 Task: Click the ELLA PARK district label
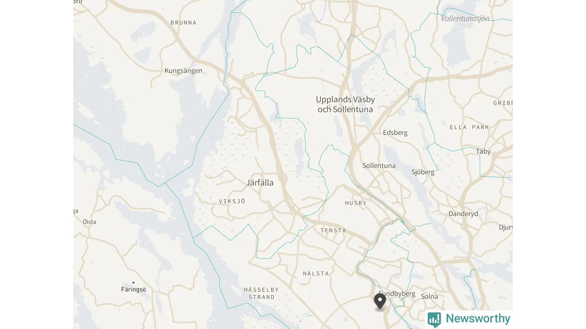point(469,127)
